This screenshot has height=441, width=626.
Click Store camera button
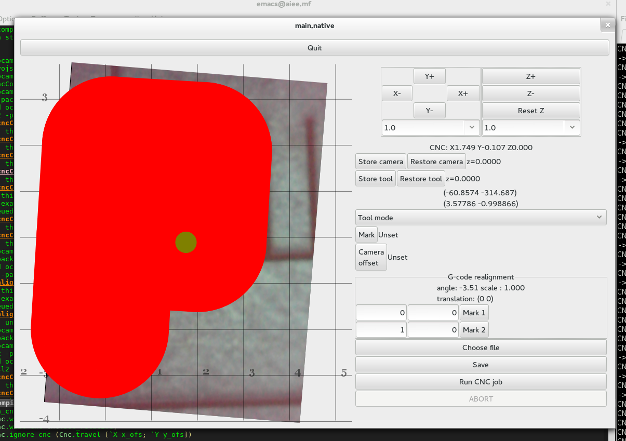[381, 162]
